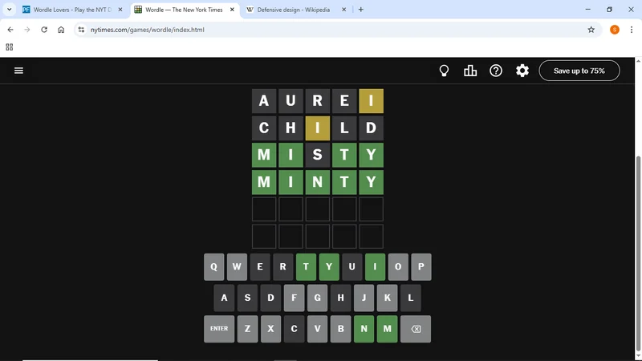Screen dimensions: 642x361
Task: Tap the O key on the on-screen keyboard
Action: (x=398, y=267)
